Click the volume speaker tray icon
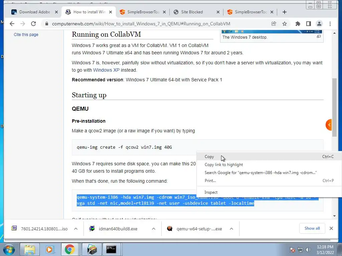 pos(308,250)
